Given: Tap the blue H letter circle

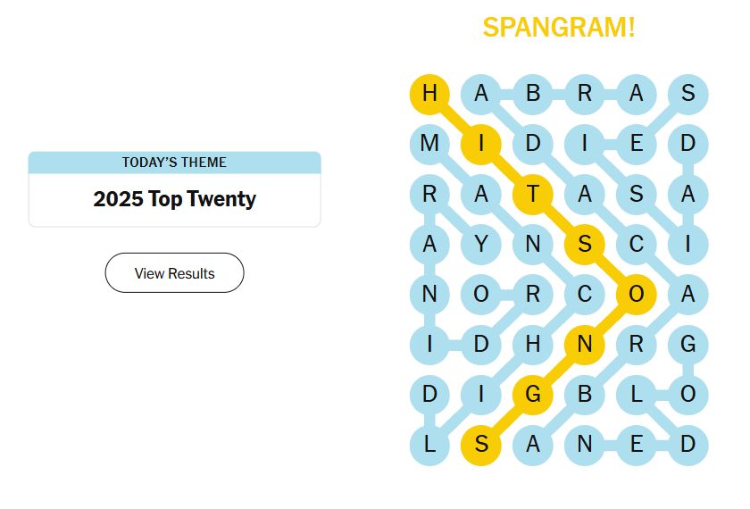Looking at the screenshot, I should pyautogui.click(x=533, y=345).
